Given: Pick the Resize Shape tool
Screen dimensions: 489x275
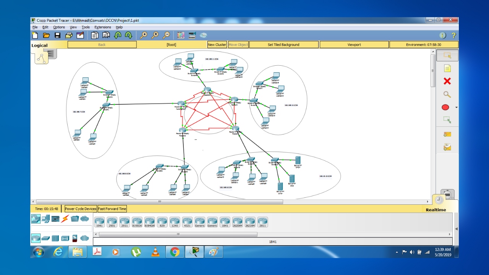Looking at the screenshot, I should coord(447,120).
